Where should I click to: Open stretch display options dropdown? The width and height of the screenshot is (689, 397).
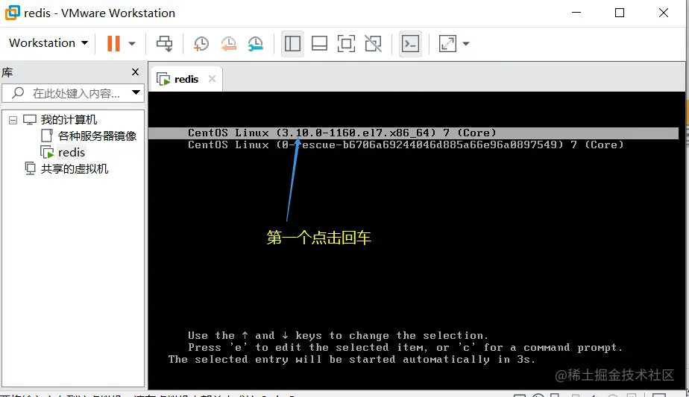pos(466,43)
